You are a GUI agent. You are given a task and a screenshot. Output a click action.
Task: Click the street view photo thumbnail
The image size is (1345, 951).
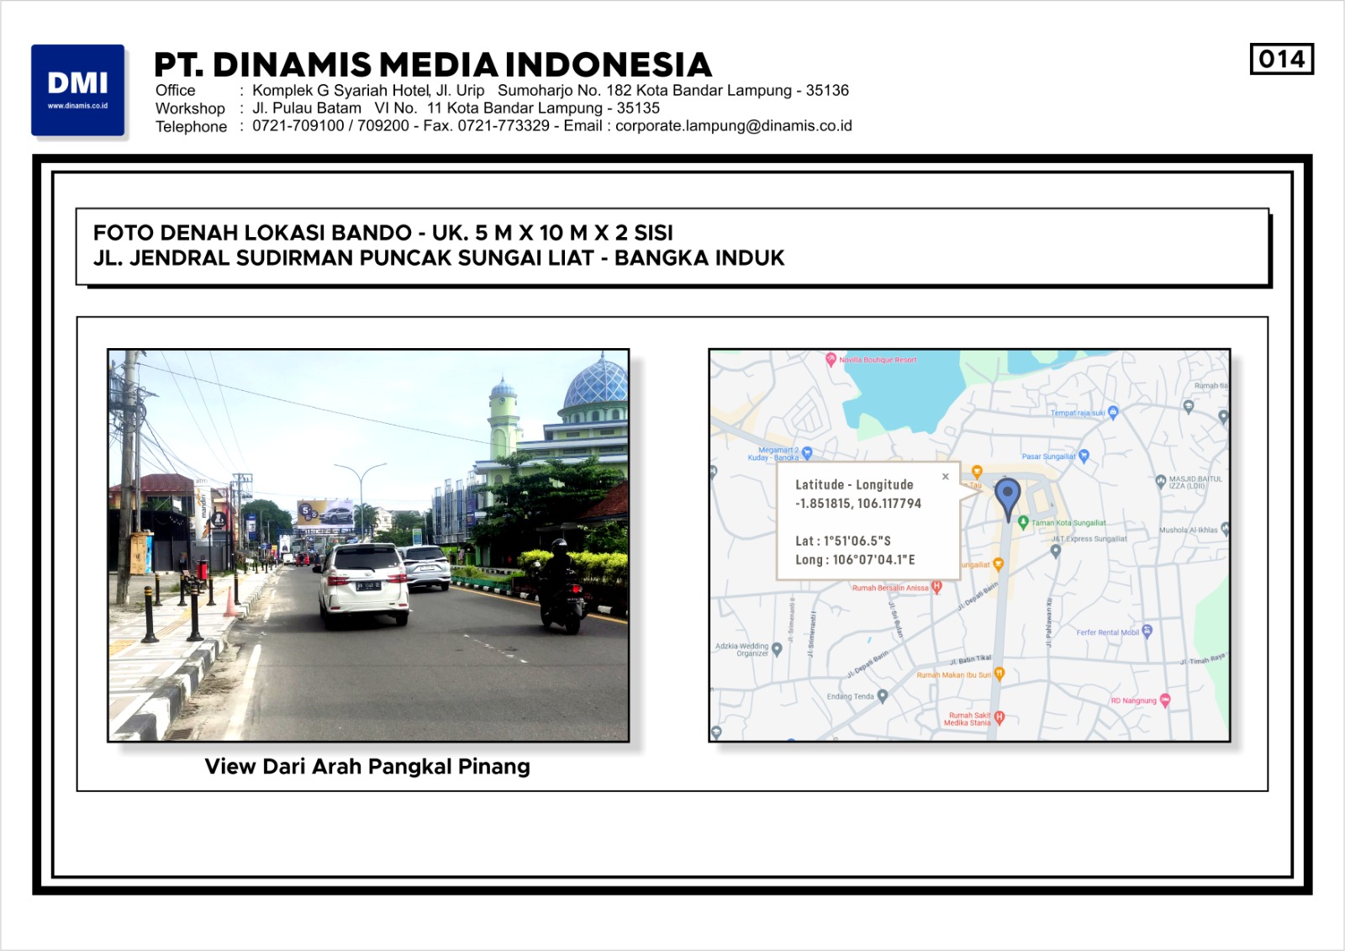(x=368, y=546)
